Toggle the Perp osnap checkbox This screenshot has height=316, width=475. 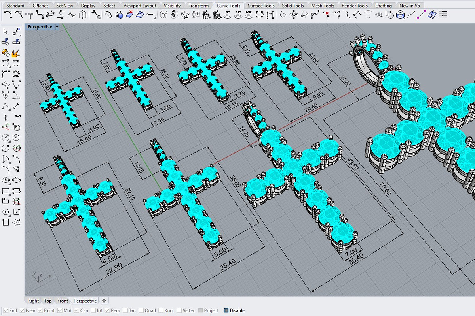(x=107, y=310)
